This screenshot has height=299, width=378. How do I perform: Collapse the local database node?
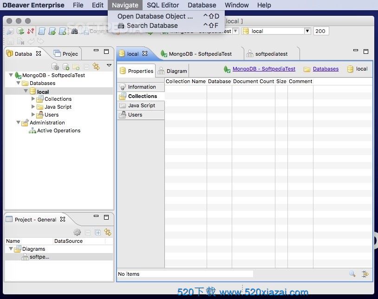point(26,91)
